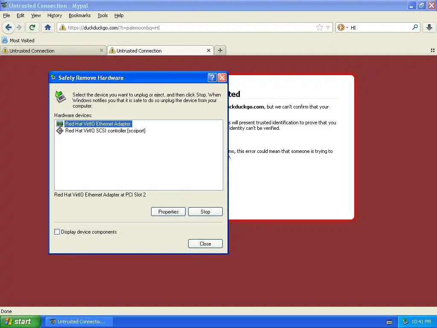Open the Help menu
Viewport: 437px width, 328px height.
click(119, 15)
